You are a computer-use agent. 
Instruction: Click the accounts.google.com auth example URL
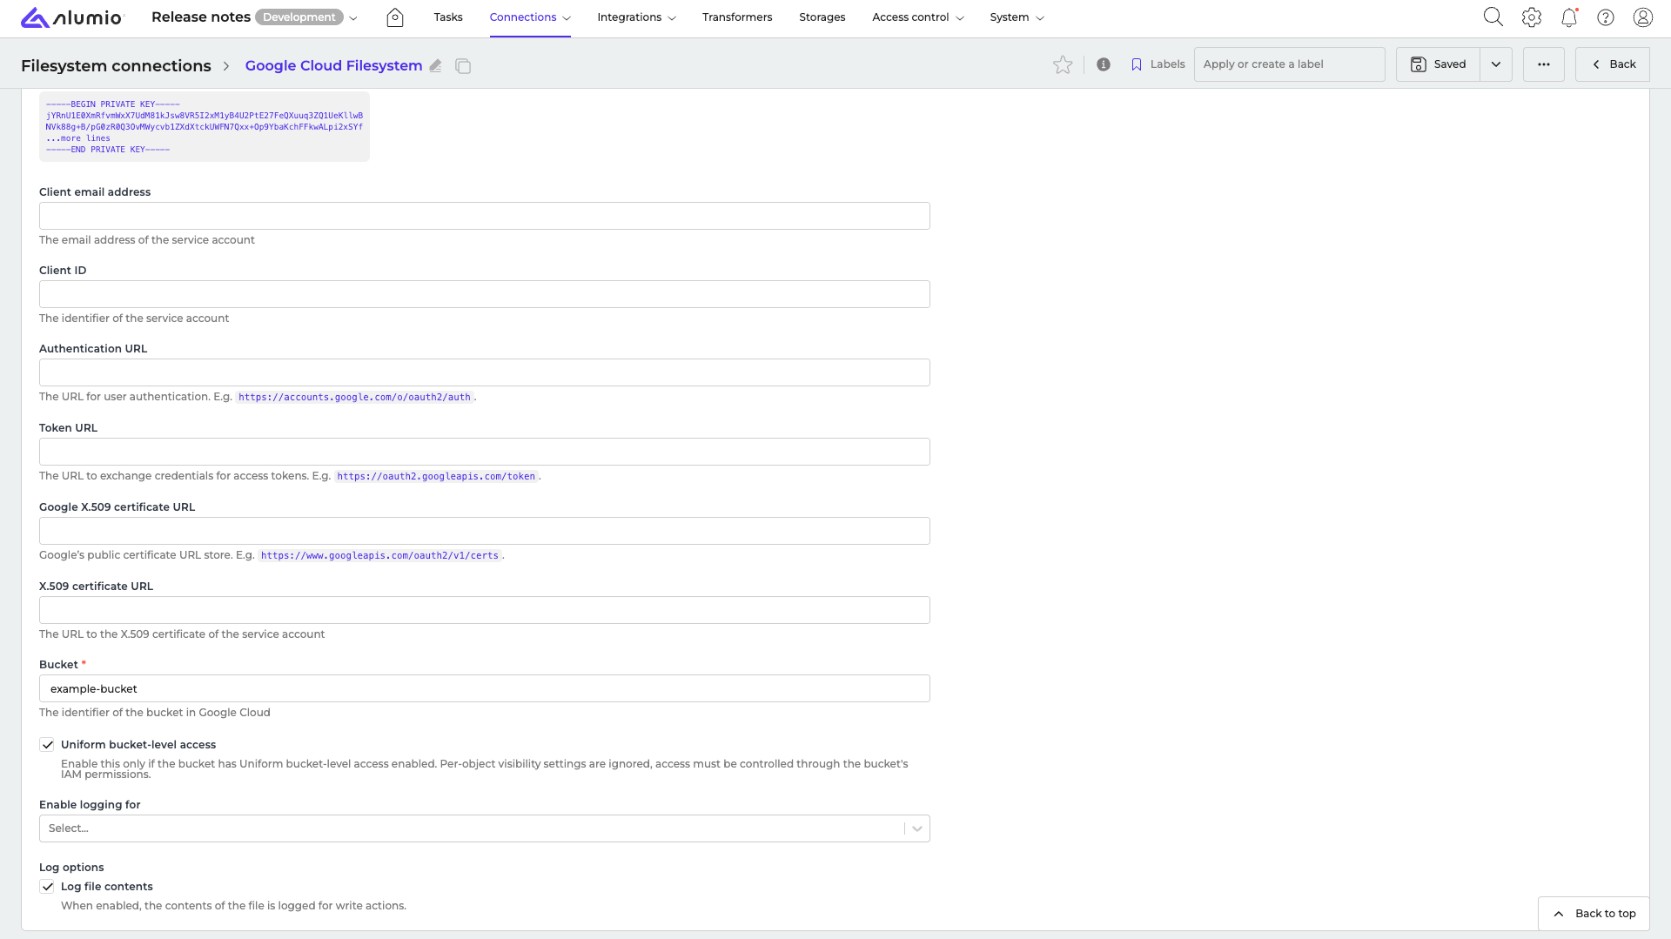(355, 398)
